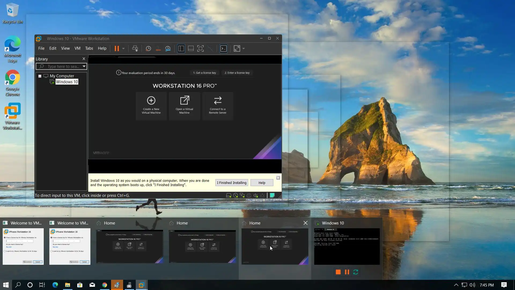
Task: Click the take snapshot icon
Action: coord(148,49)
